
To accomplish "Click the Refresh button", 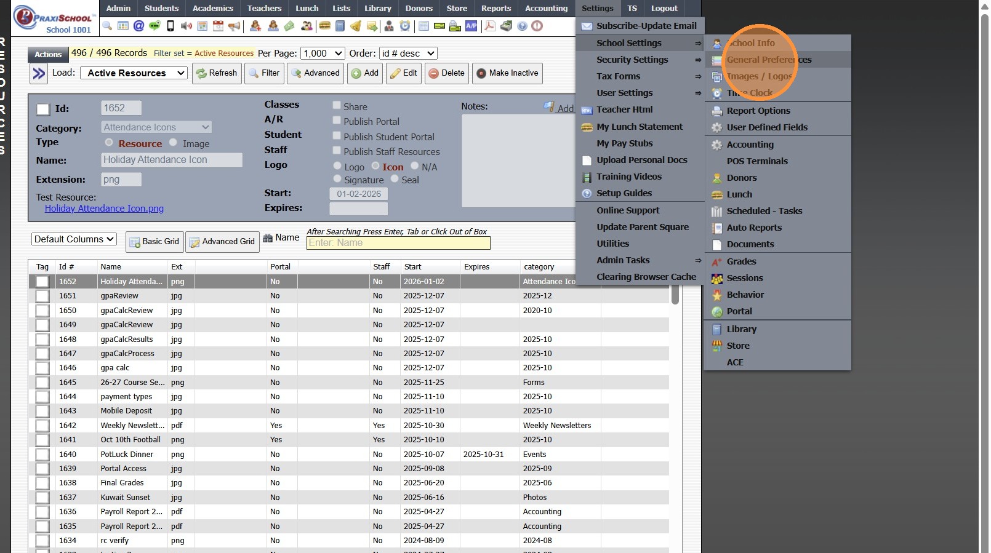I will 217,73.
